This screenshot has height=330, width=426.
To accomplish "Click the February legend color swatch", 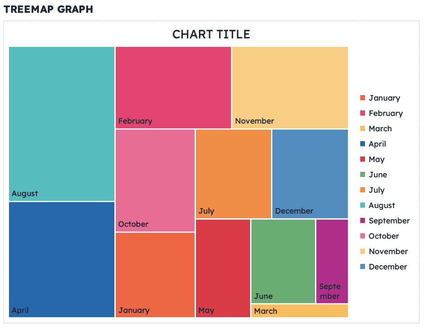I will [x=363, y=113].
